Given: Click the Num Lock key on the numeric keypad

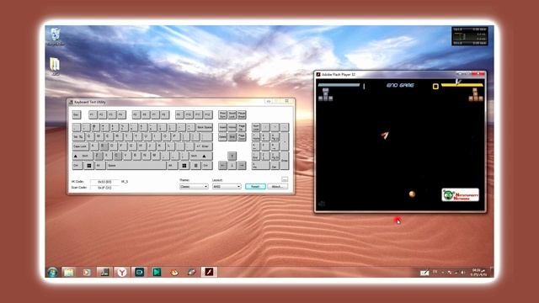Looking at the screenshot, I should (x=256, y=127).
